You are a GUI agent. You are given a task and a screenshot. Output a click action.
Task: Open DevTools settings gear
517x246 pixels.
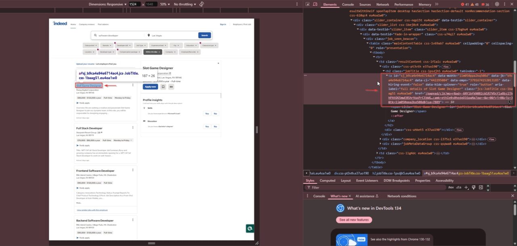[x=497, y=4]
